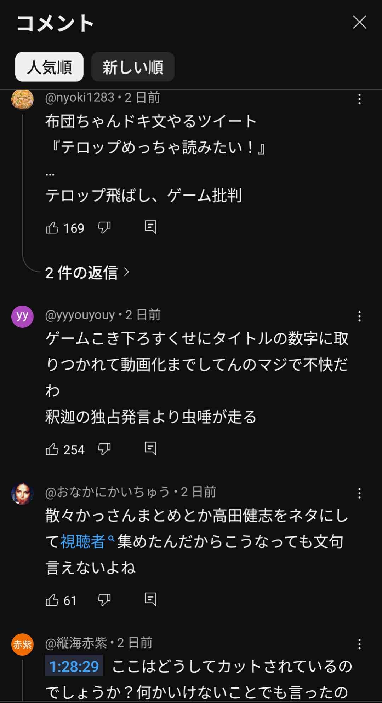Like the comment by @nyoki1283

(x=52, y=228)
